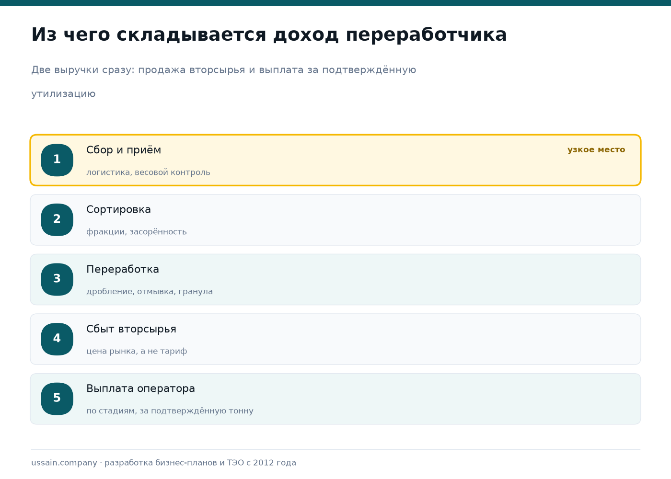Select the 'Выплата оператора' heading

click(140, 388)
